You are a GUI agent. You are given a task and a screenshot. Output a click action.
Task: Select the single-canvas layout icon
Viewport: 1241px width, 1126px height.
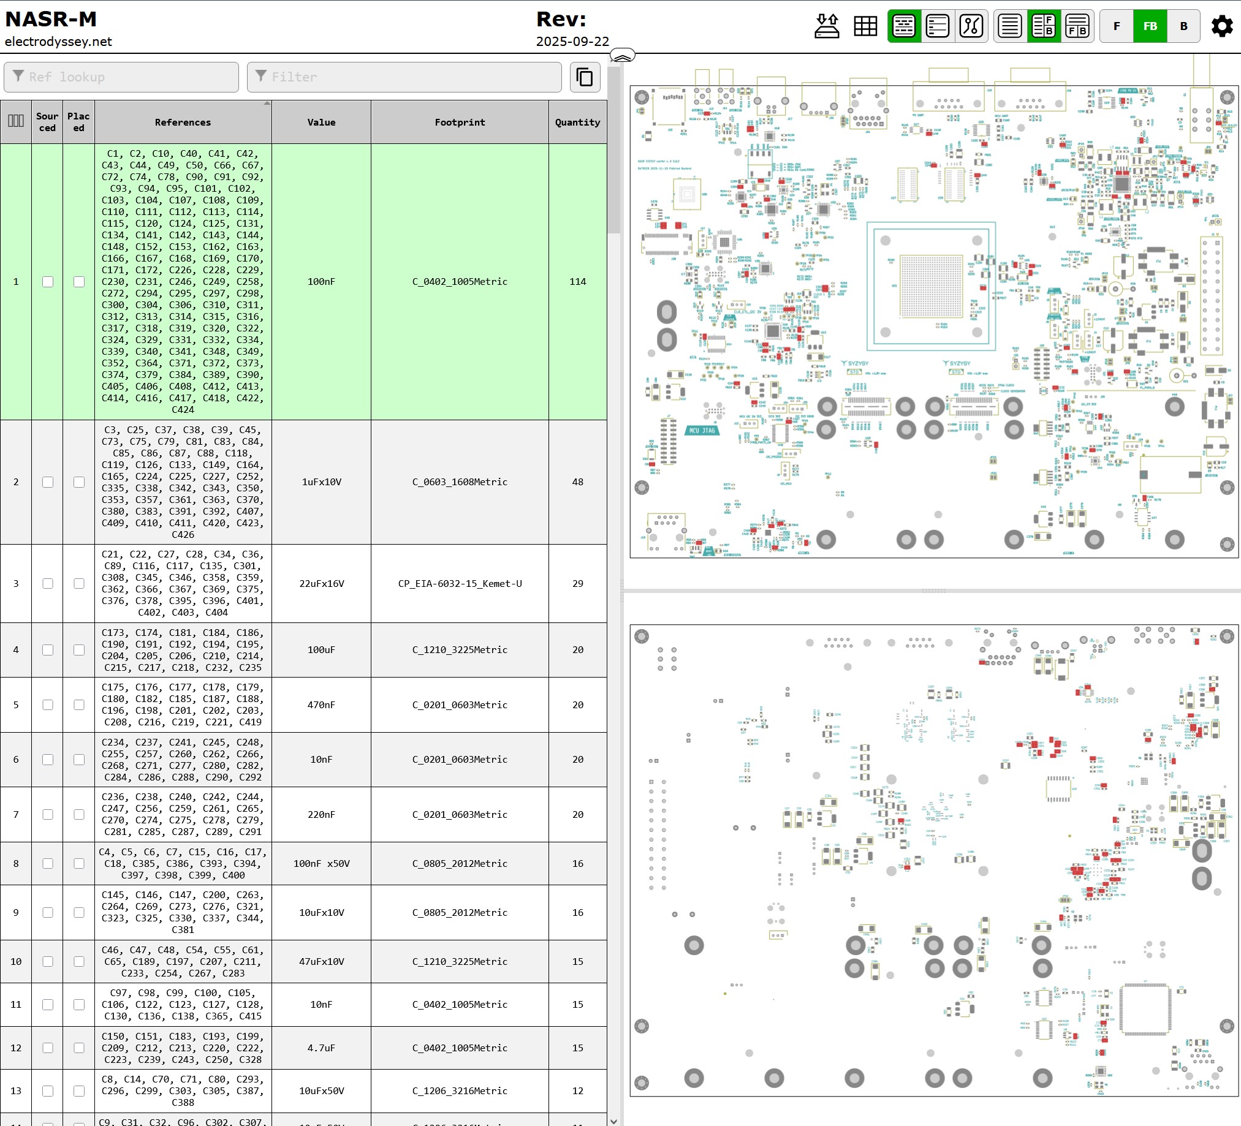coord(1009,26)
